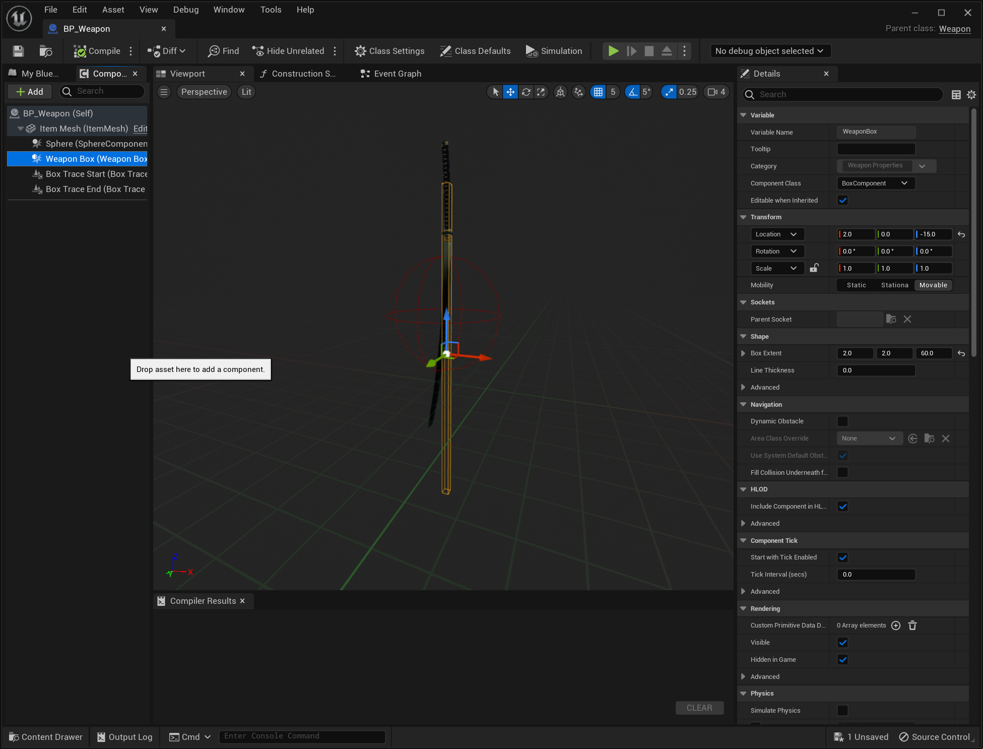Click the scale lock icon

(814, 268)
